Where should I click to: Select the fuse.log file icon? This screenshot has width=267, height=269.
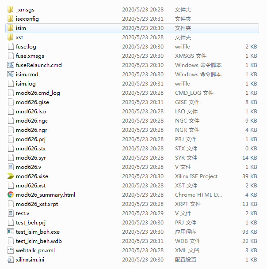tap(11, 46)
